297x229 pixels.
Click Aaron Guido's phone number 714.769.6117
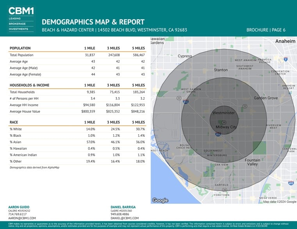pos(18,214)
